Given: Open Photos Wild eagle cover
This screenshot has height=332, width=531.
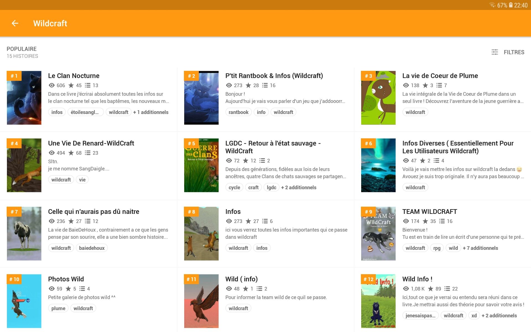Looking at the screenshot, I should pyautogui.click(x=24, y=301).
